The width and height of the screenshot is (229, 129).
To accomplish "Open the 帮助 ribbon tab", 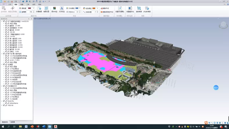I will pyautogui.click(x=40, y=4).
